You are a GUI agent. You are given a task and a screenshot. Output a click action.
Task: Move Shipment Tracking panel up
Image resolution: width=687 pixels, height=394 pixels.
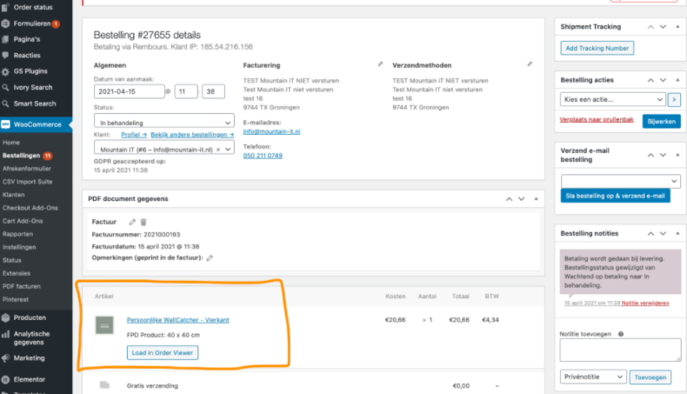coord(650,27)
